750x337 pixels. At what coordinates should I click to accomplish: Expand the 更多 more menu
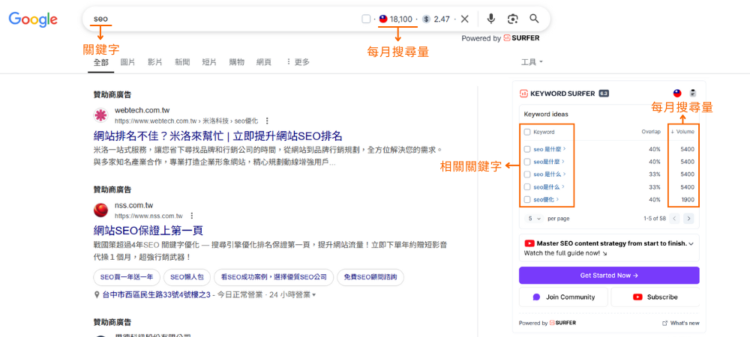pos(298,62)
